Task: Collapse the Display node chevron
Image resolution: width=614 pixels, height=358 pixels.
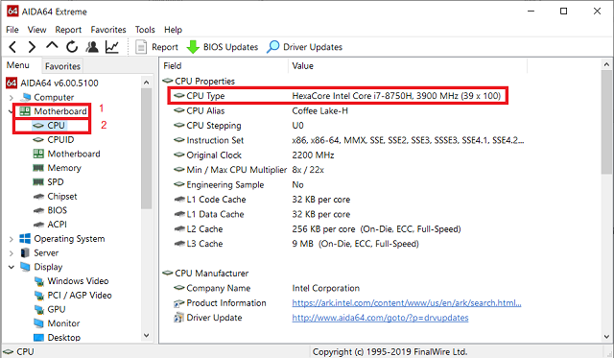Action: pos(12,267)
